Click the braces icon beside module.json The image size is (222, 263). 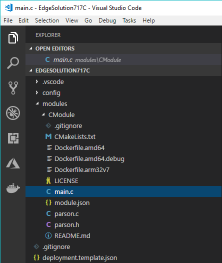48,202
